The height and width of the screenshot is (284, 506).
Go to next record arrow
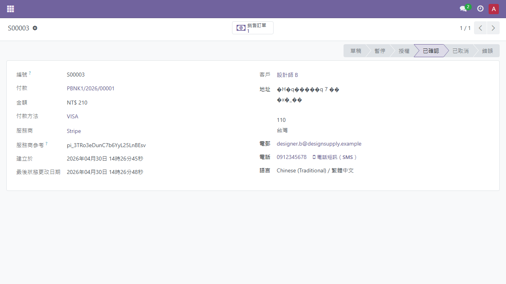point(493,28)
